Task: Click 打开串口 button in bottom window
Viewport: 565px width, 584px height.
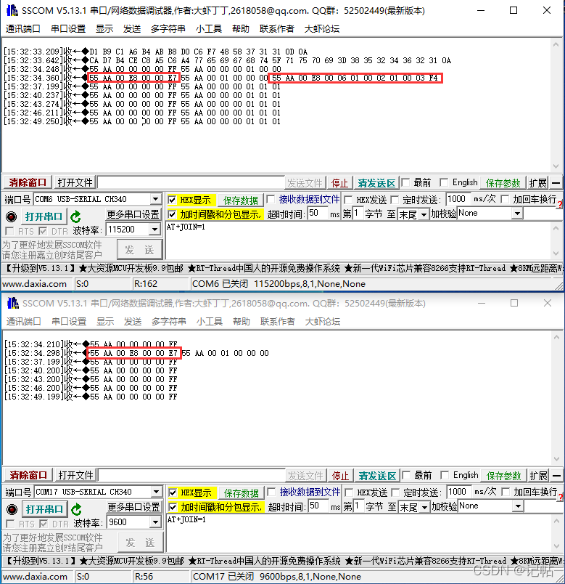Action: point(44,509)
